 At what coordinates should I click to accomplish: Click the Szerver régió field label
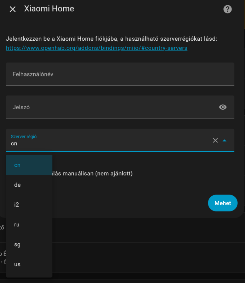[x=24, y=137]
